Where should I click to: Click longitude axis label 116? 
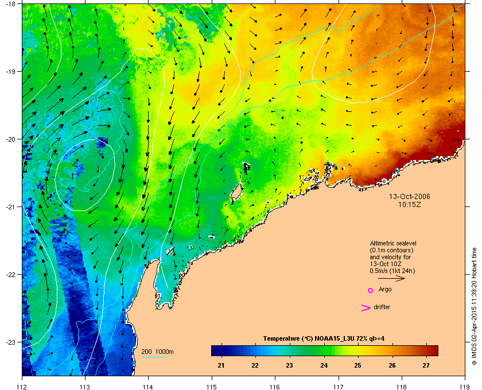(x=275, y=387)
